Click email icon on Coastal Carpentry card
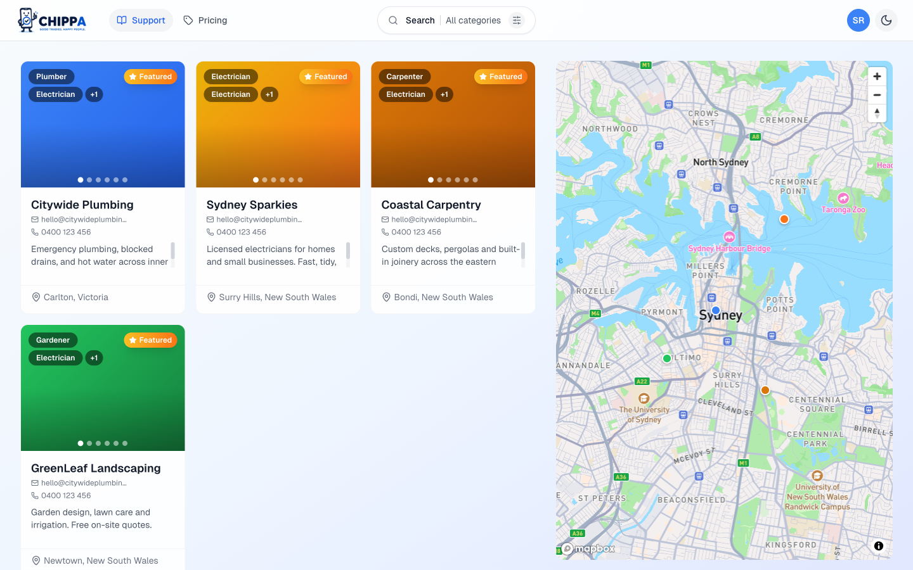The width and height of the screenshot is (913, 570). pyautogui.click(x=385, y=220)
